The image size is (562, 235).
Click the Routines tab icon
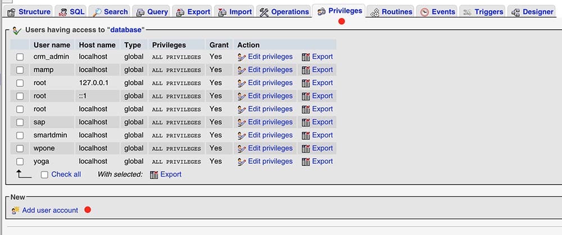(375, 12)
